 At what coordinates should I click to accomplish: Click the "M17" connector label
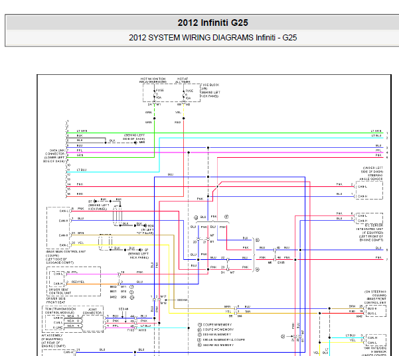point(163,296)
